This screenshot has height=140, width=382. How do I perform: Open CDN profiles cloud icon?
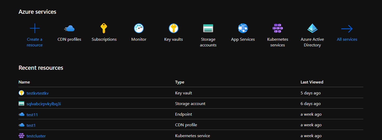tap(69, 28)
